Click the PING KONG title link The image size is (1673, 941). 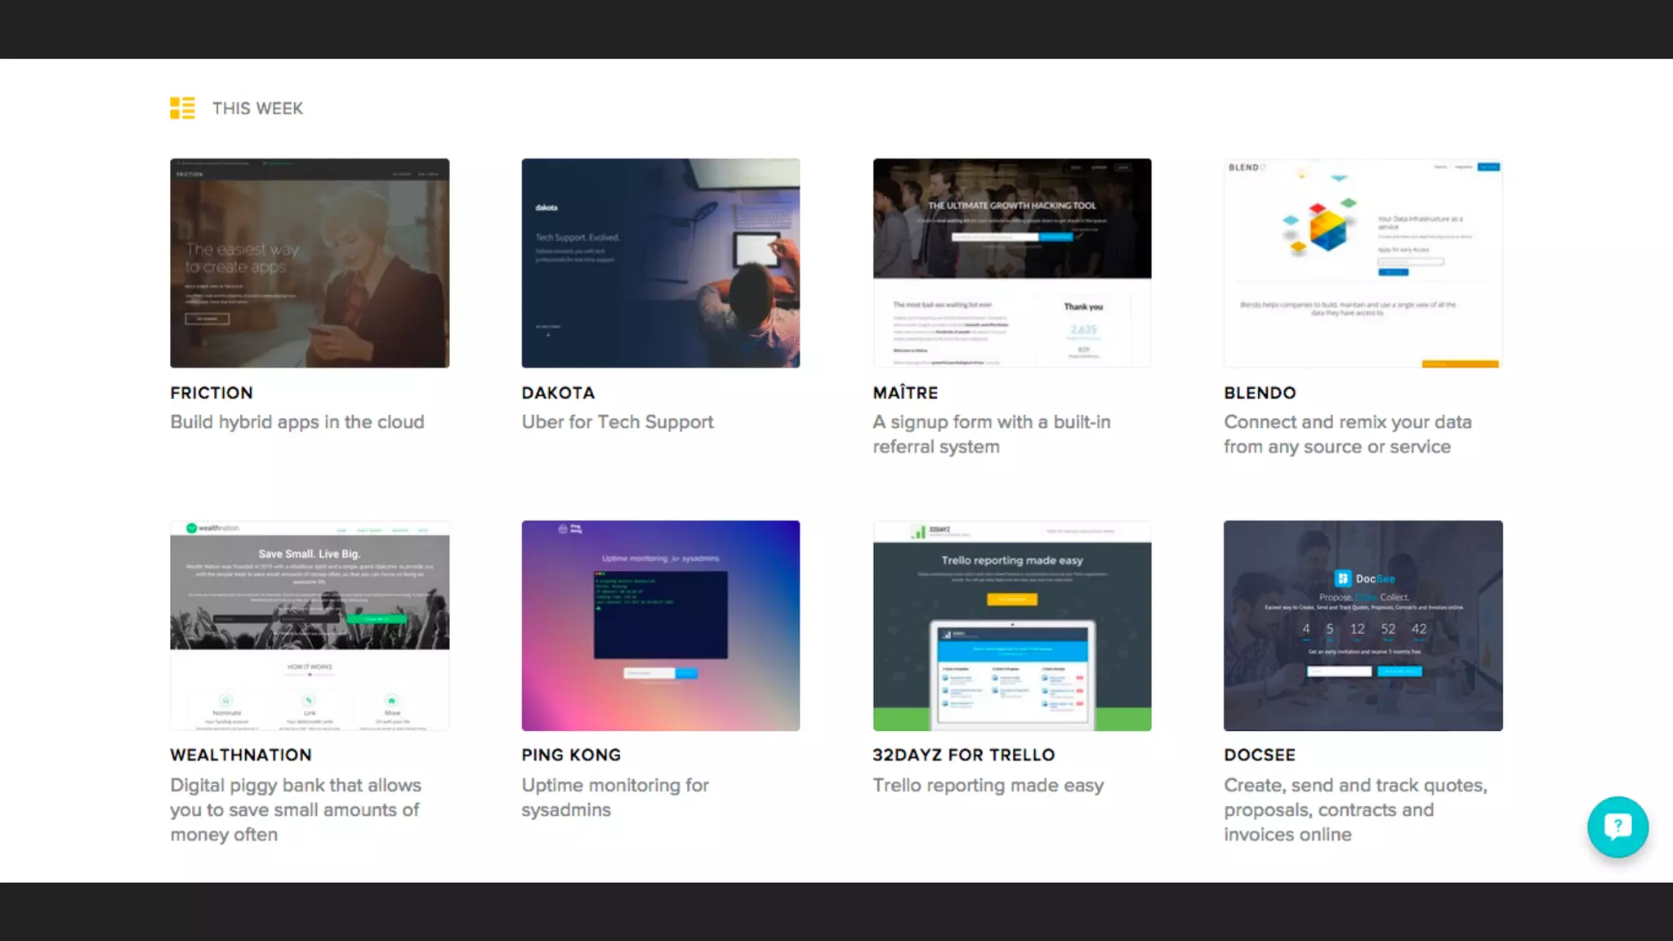(x=571, y=755)
